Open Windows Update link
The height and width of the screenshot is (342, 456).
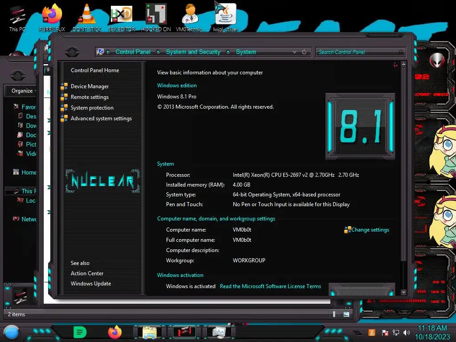pos(91,284)
